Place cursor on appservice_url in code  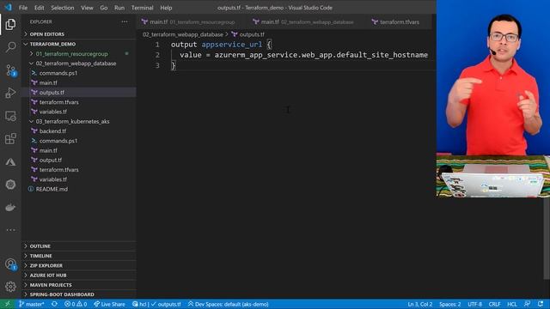(231, 45)
